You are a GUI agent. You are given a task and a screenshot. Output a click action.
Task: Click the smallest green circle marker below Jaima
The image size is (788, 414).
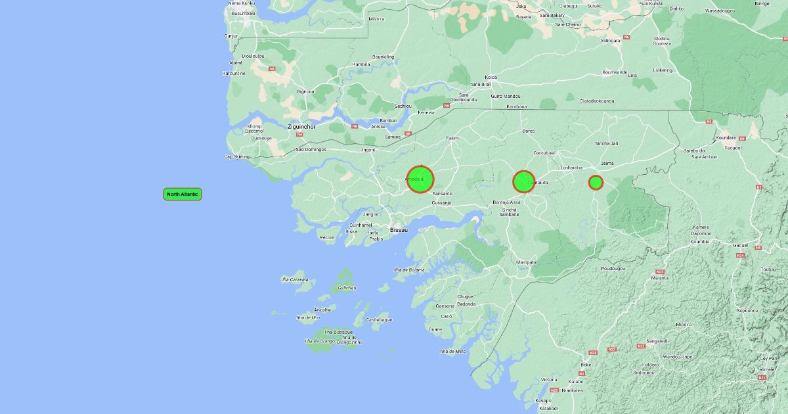pyautogui.click(x=596, y=182)
